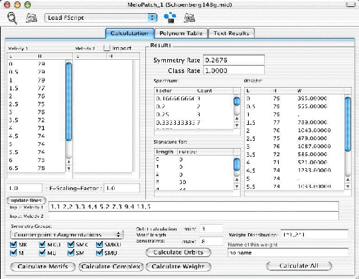
Task: Click the camera icon beside magnifier
Action: (32, 18)
